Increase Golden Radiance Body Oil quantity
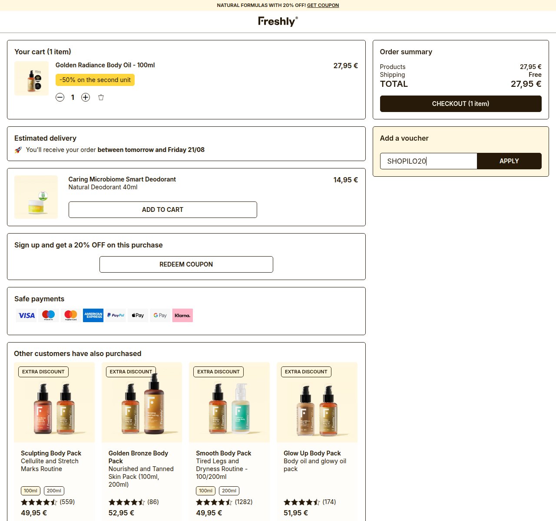Screen dimensions: 556x521 (86, 97)
